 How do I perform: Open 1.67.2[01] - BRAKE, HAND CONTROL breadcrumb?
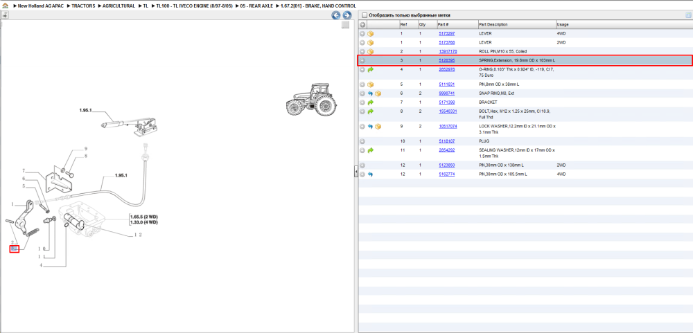pyautogui.click(x=318, y=6)
